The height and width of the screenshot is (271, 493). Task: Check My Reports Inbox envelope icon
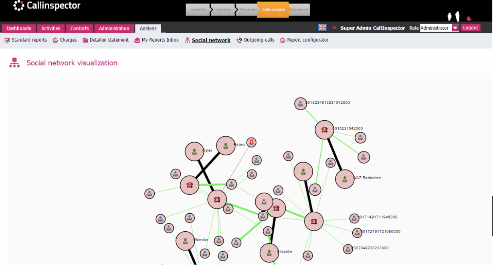pos(137,40)
